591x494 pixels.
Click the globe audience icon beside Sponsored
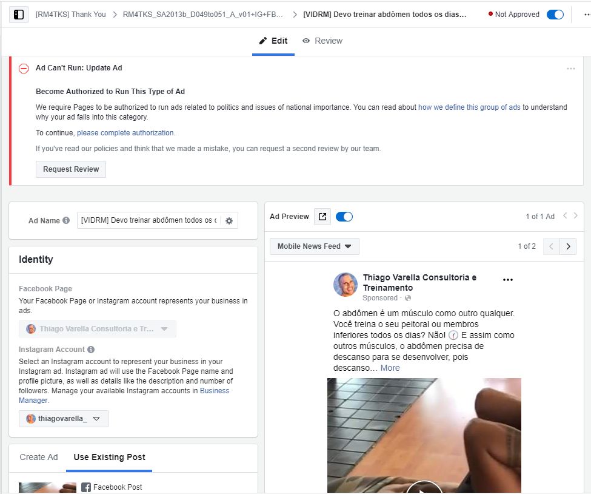pos(408,298)
